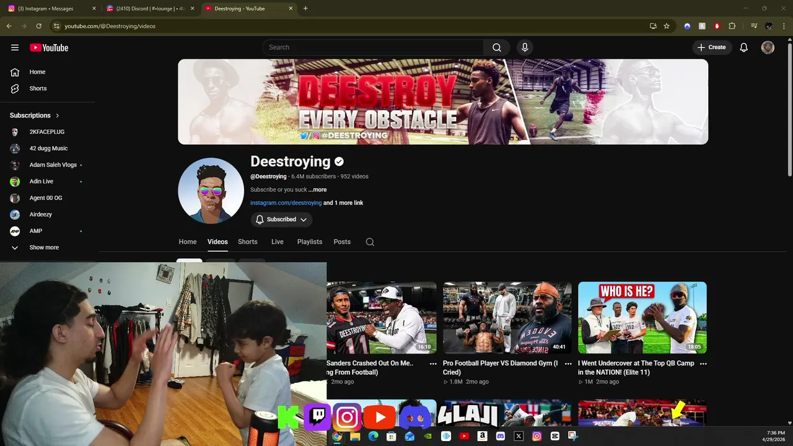Viewport: 793px width, 446px height.
Task: Click the red hand blocker extension icon
Action: [x=717, y=26]
